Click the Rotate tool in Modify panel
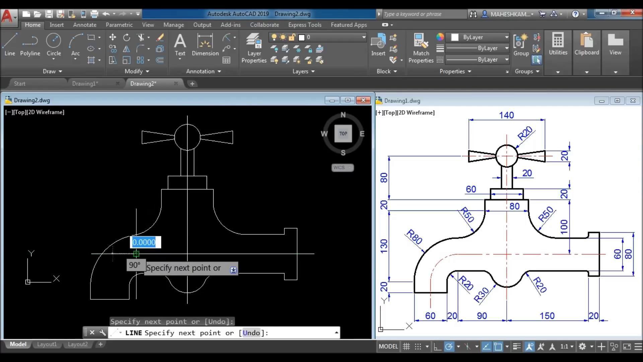 127,37
